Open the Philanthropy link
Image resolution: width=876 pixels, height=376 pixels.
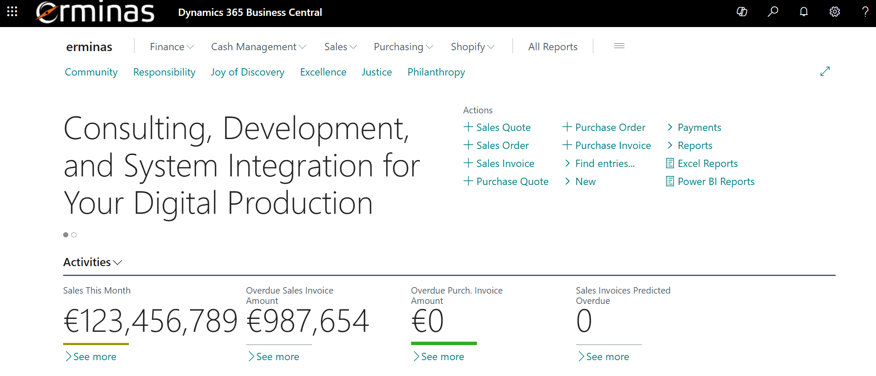(436, 72)
